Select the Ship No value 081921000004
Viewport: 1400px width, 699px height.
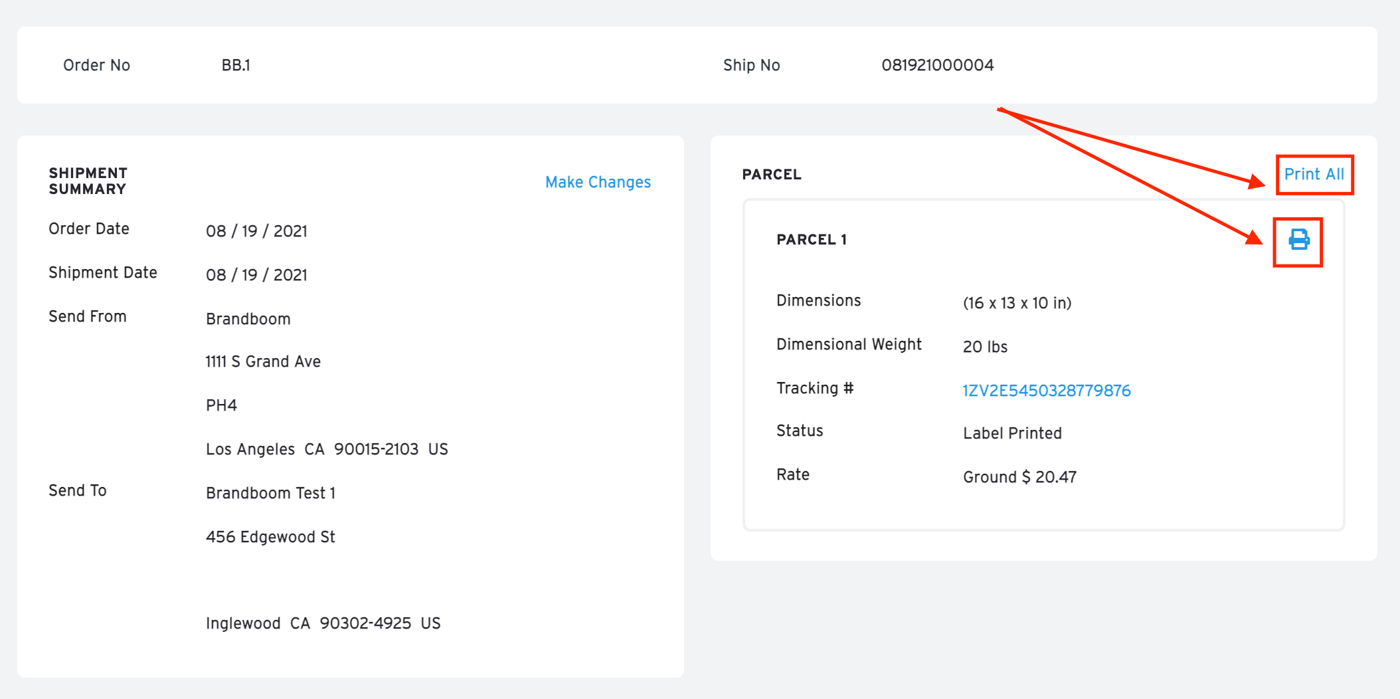[937, 65]
